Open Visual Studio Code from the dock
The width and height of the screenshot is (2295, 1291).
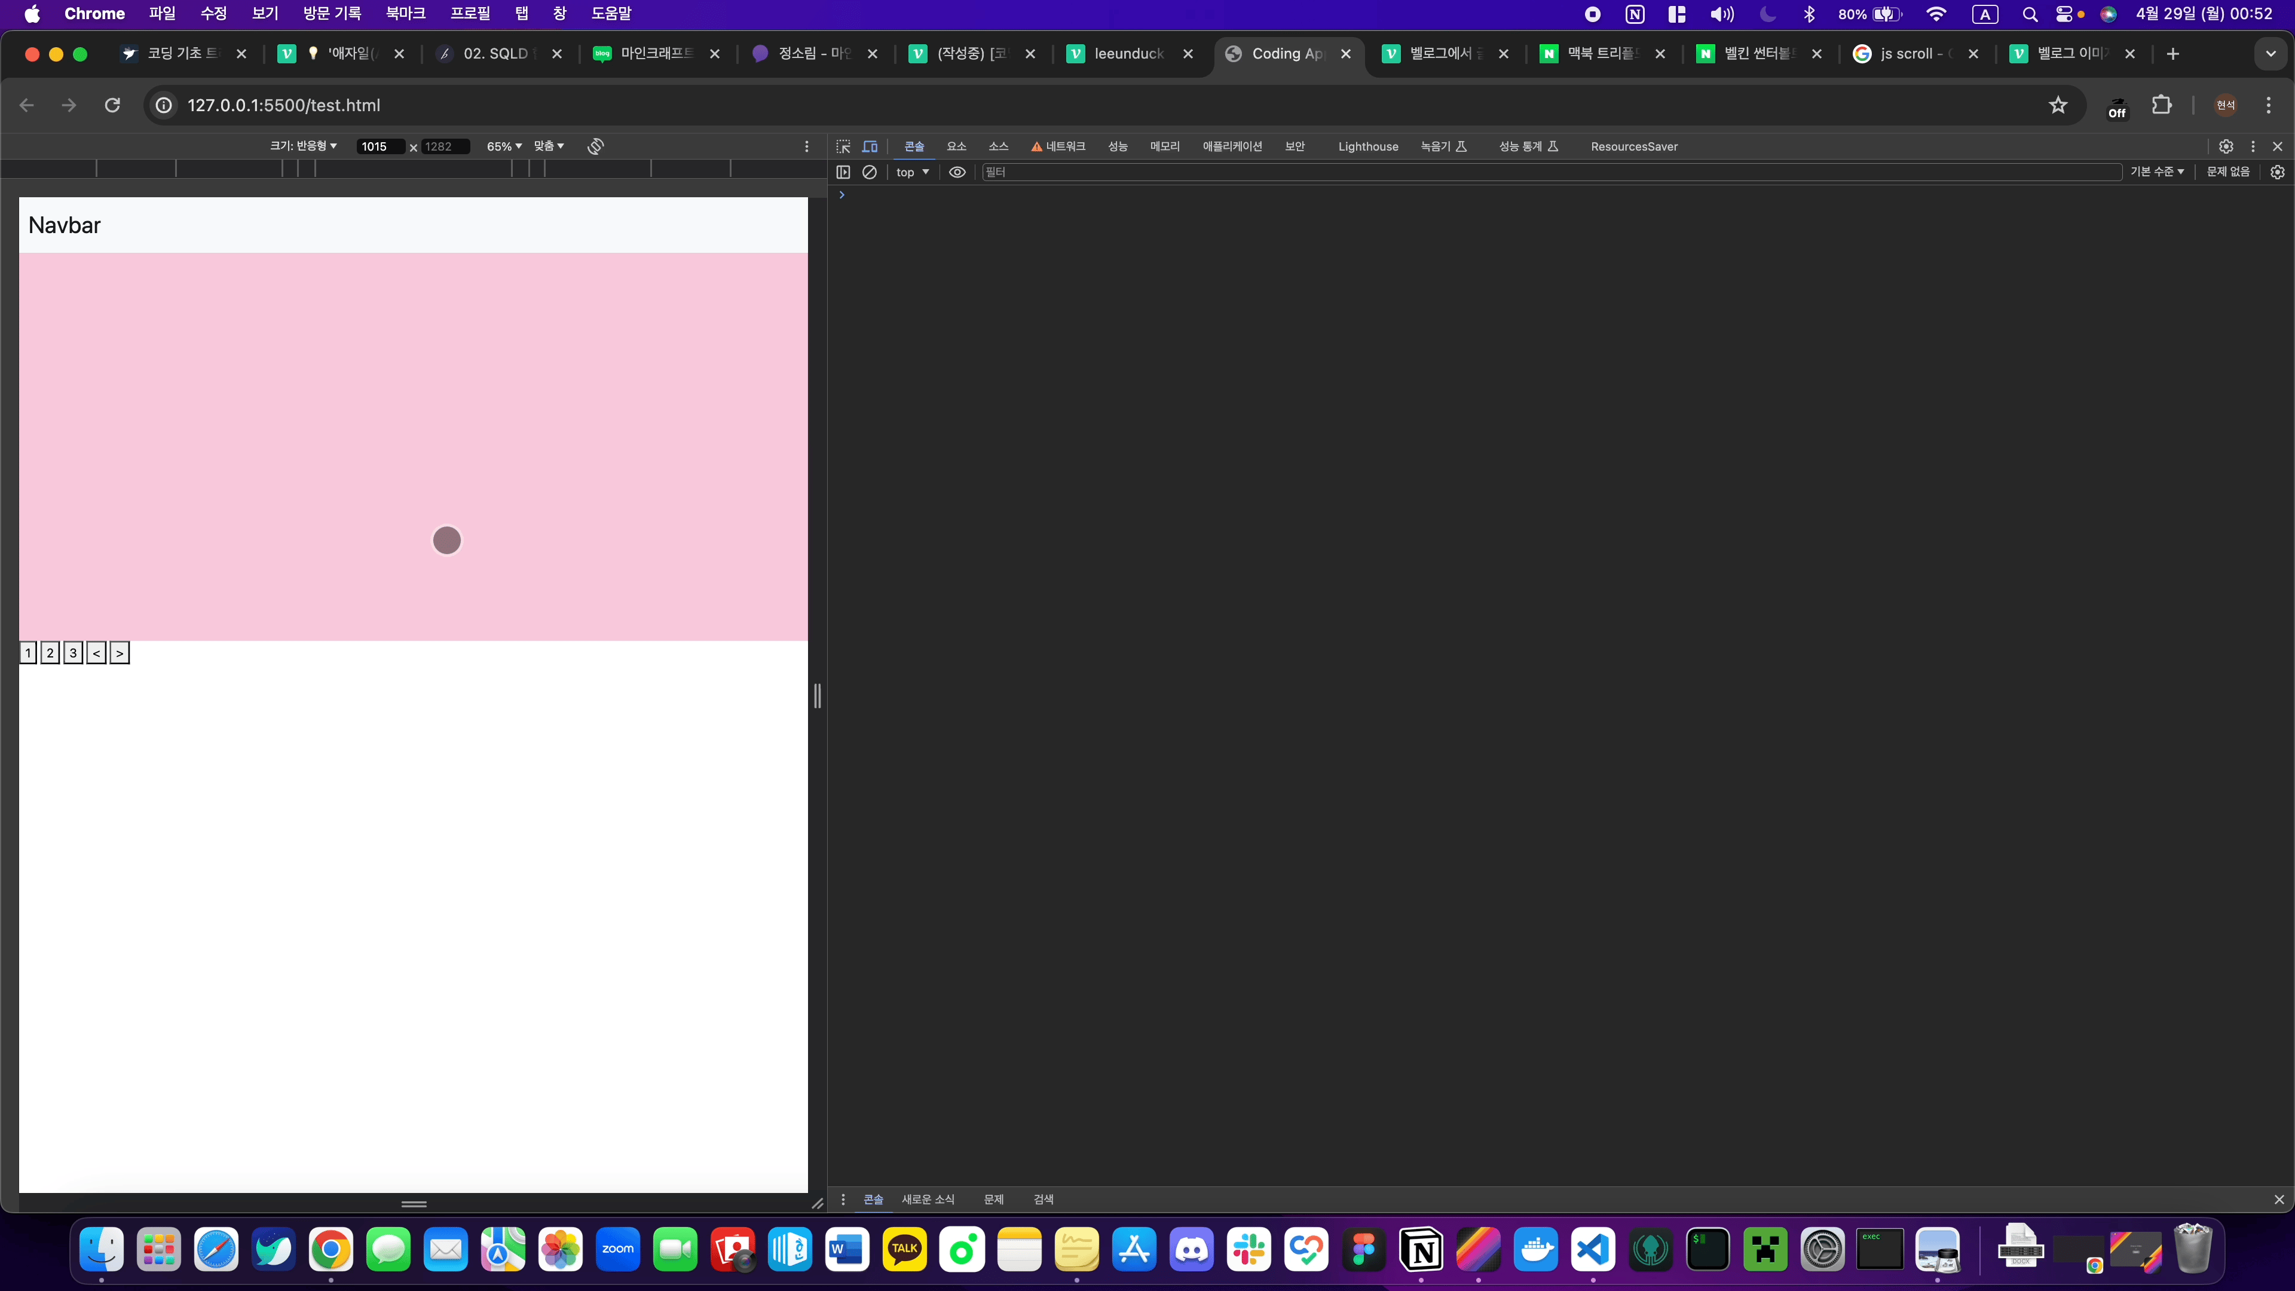[x=1592, y=1249]
